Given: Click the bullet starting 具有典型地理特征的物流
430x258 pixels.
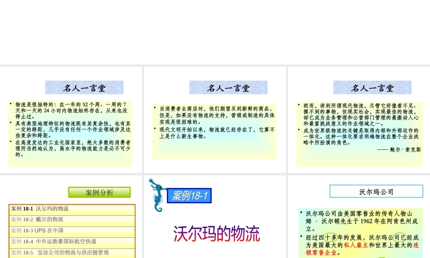Looking at the screenshot, I should 71,129.
